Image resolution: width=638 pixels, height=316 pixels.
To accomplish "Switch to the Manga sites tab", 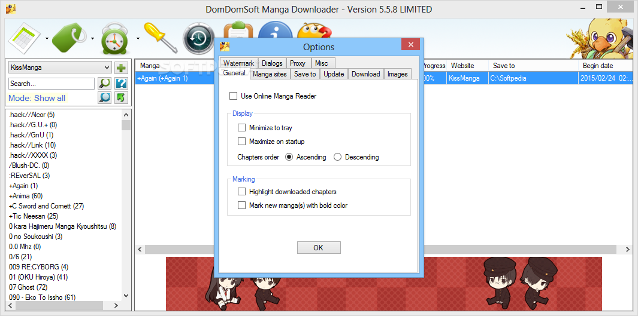I will [x=270, y=74].
